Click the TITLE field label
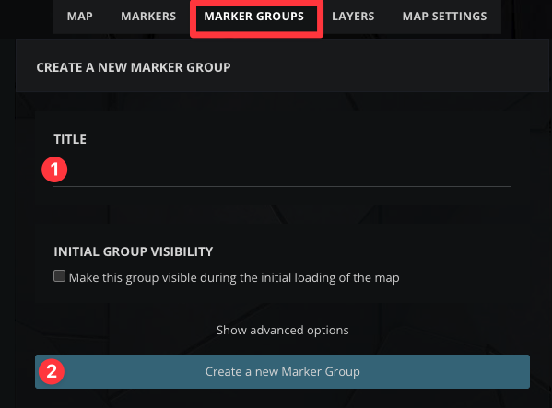The height and width of the screenshot is (408, 552). point(70,139)
